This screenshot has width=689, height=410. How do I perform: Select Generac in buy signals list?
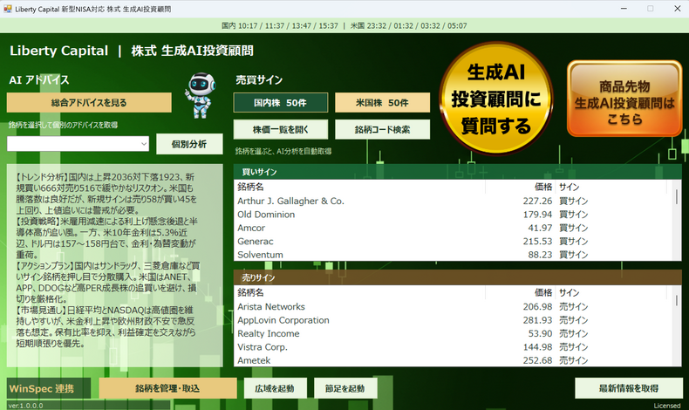coord(454,242)
